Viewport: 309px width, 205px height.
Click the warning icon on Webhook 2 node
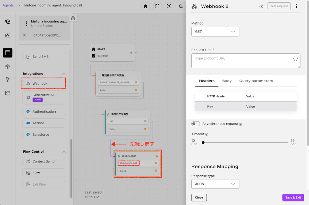(x=157, y=156)
